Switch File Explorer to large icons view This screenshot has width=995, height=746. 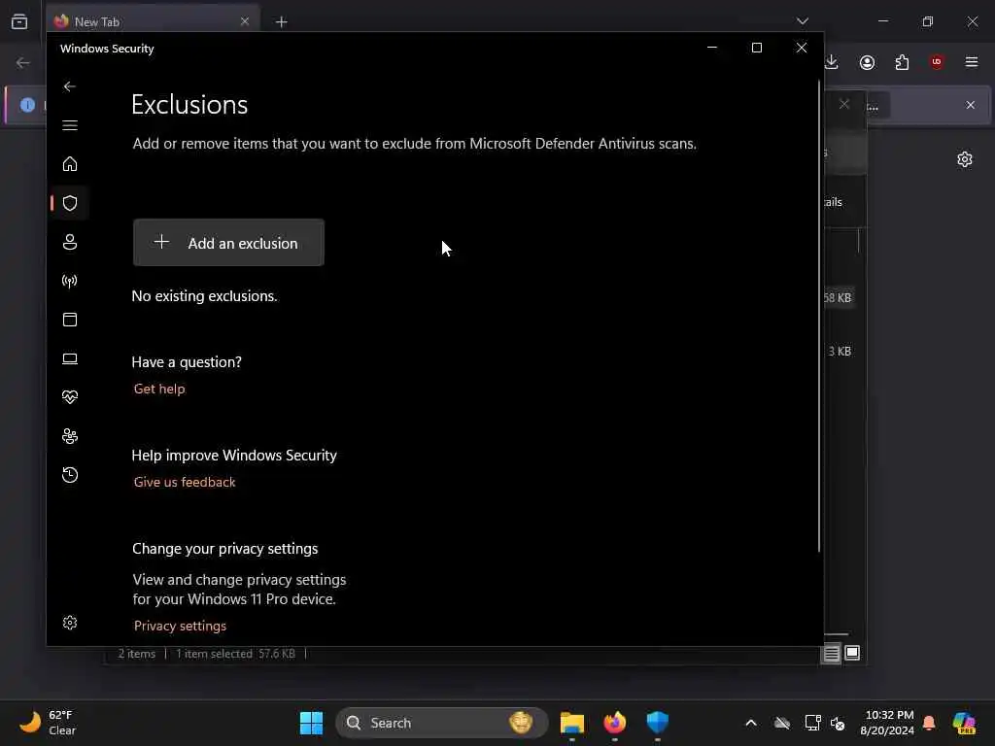(852, 653)
